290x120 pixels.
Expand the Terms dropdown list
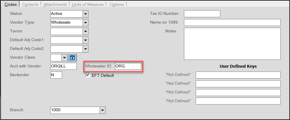[85, 31]
